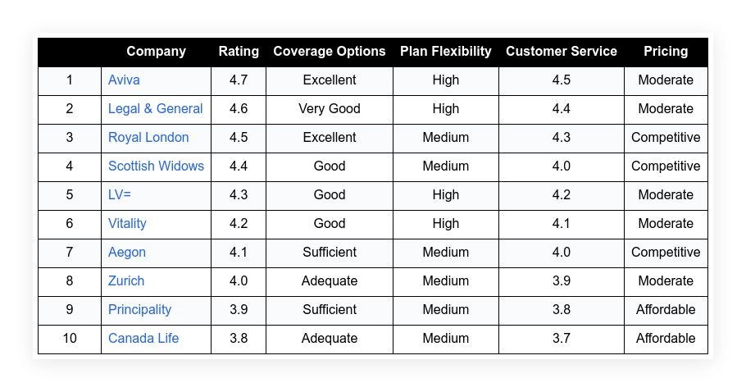Follow the Royal London link
Viewport: 746px width, 392px height.
click(x=148, y=138)
